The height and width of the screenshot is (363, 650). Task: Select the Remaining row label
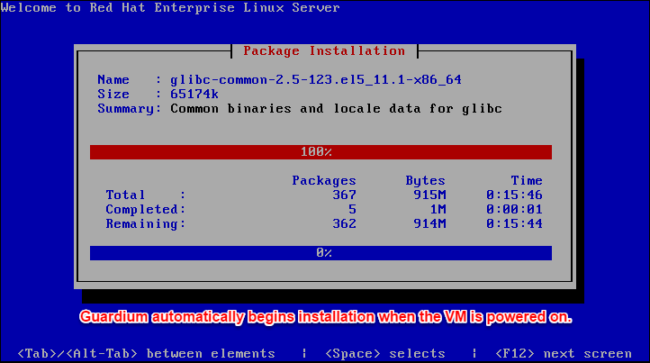145,223
